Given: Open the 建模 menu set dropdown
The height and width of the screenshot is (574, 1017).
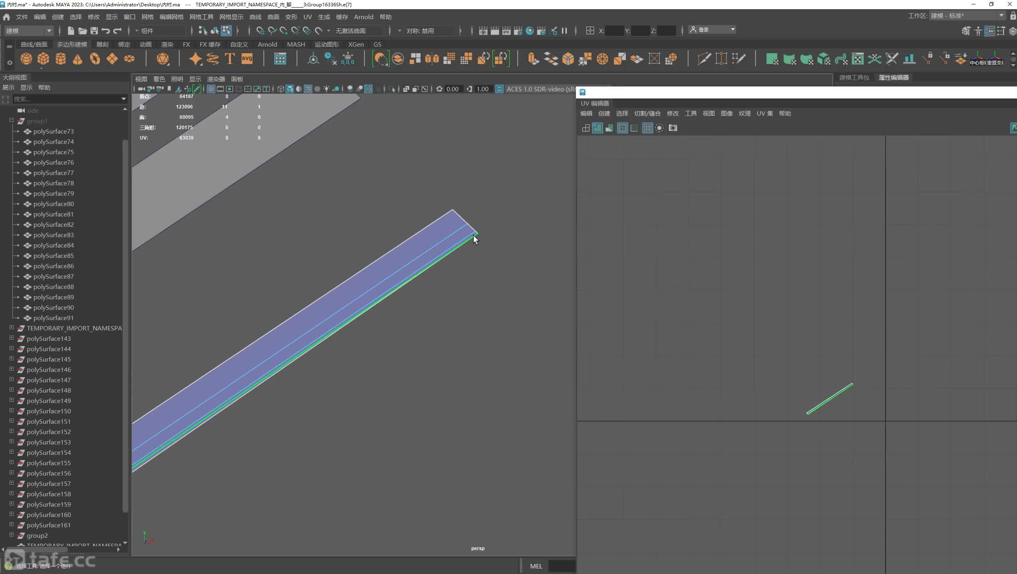Looking at the screenshot, I should click(29, 31).
